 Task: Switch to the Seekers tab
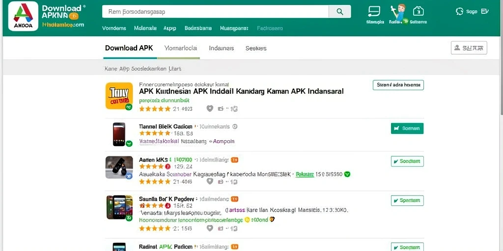256,49
